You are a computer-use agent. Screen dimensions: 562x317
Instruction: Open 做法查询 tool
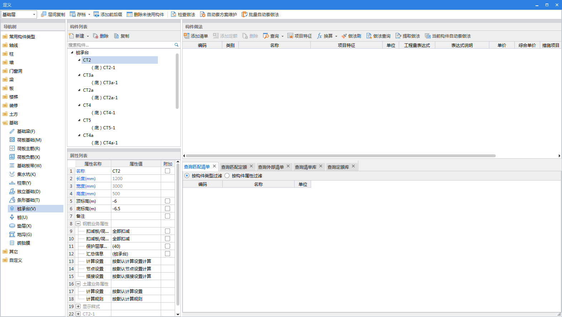click(x=378, y=36)
